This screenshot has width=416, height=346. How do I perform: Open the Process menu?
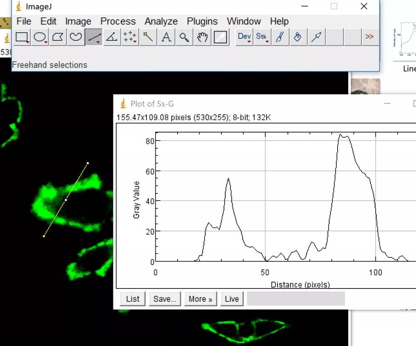click(118, 21)
